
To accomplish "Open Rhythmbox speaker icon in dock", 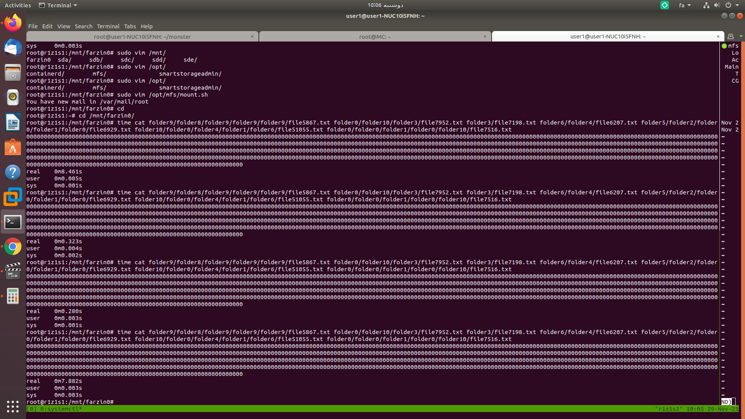I will [x=13, y=97].
